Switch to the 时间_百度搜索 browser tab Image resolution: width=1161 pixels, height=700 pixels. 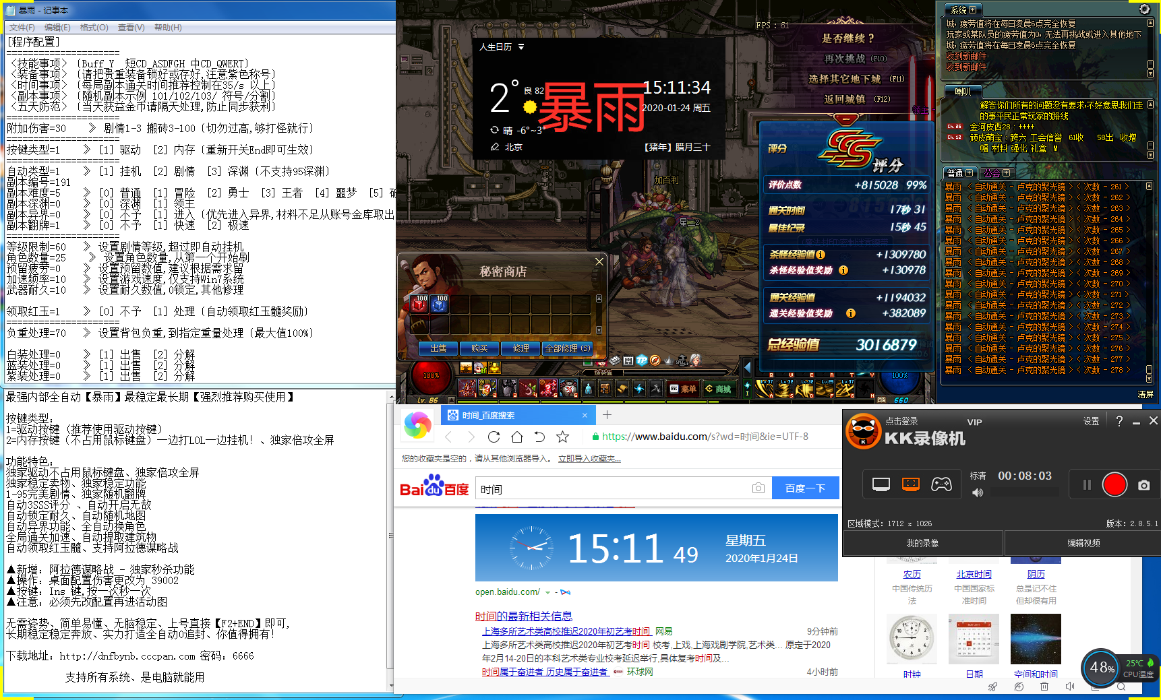click(x=512, y=415)
